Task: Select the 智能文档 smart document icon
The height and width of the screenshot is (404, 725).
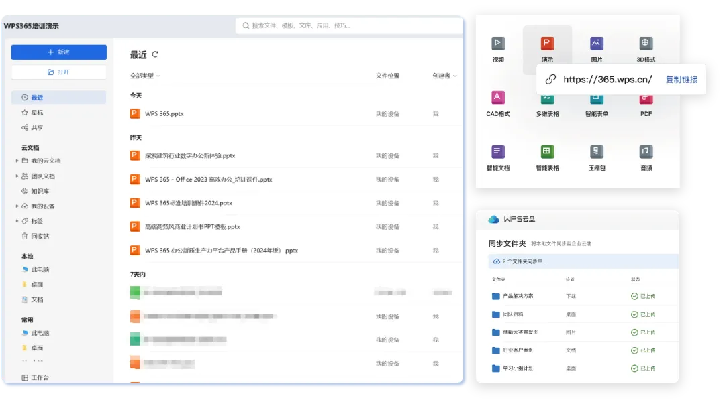Action: coord(497,151)
